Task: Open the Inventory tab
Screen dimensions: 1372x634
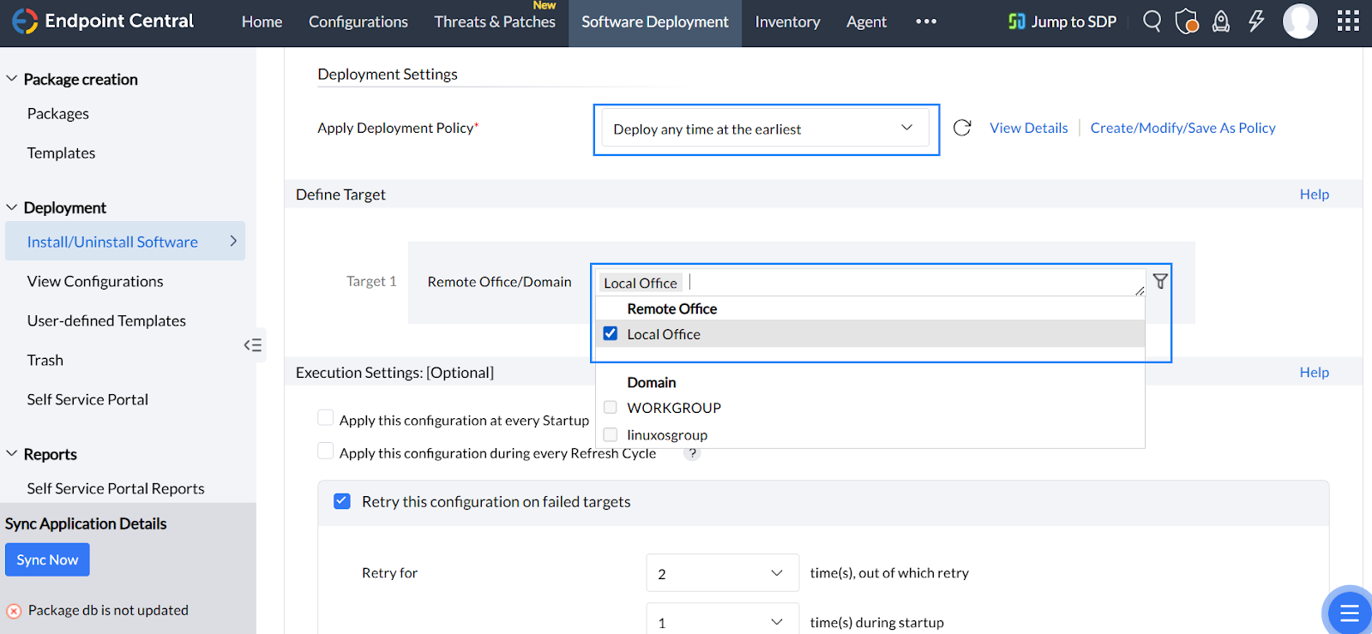Action: [x=787, y=21]
